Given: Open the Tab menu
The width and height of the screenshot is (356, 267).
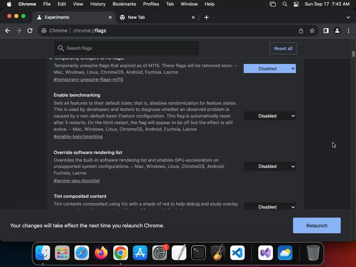Looking at the screenshot, I should coord(170,4).
